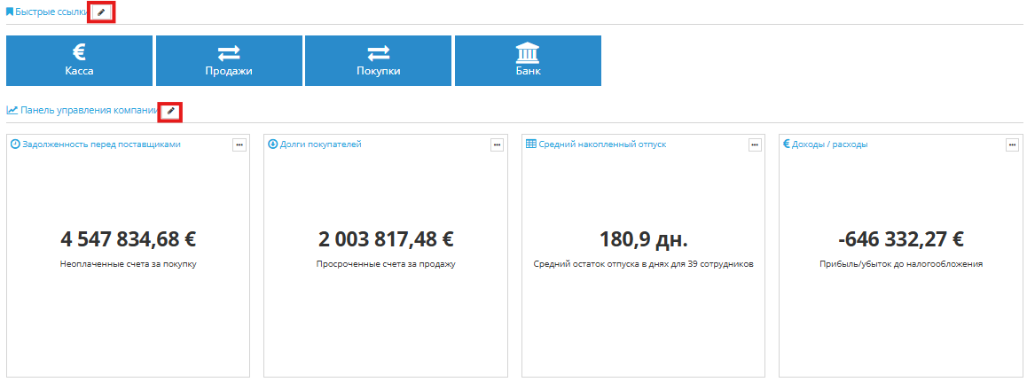Click the pencil icon beside Панель управления компании
Image resolution: width=1027 pixels, height=382 pixels.
point(170,111)
